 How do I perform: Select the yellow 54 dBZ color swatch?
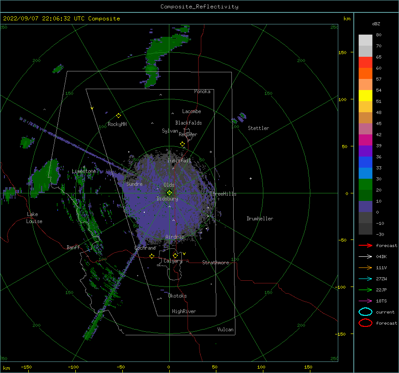[x=365, y=95]
